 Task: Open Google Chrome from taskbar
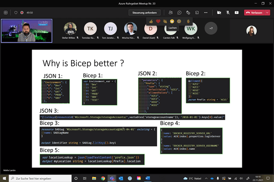(x=103, y=178)
